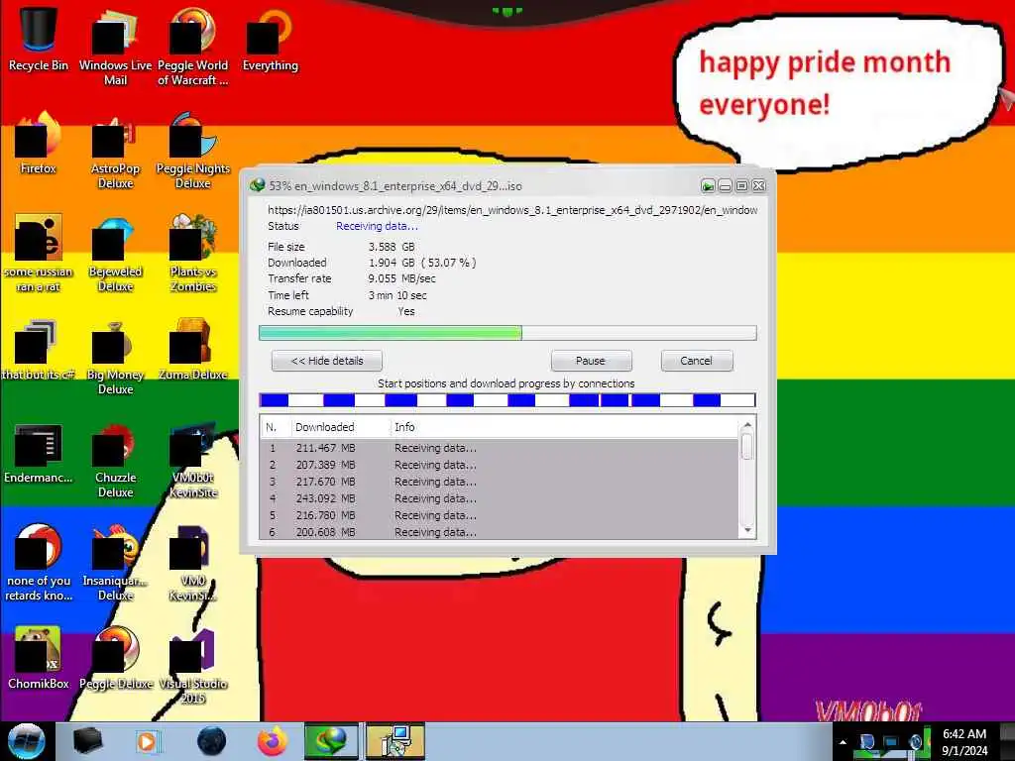Open the black box taskbar icon
The width and height of the screenshot is (1015, 761).
coord(88,741)
